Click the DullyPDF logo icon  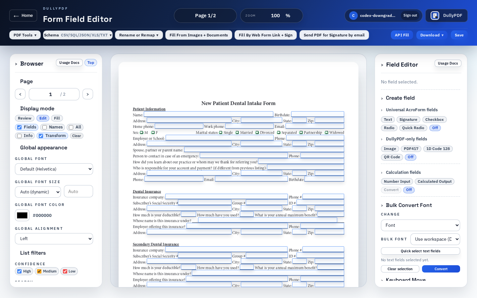click(435, 16)
